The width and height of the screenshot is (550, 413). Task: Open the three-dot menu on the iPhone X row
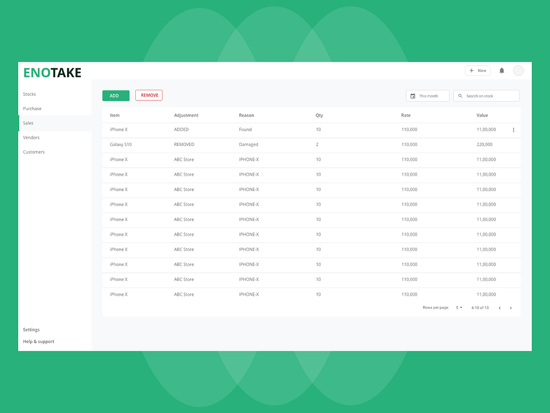pyautogui.click(x=514, y=129)
